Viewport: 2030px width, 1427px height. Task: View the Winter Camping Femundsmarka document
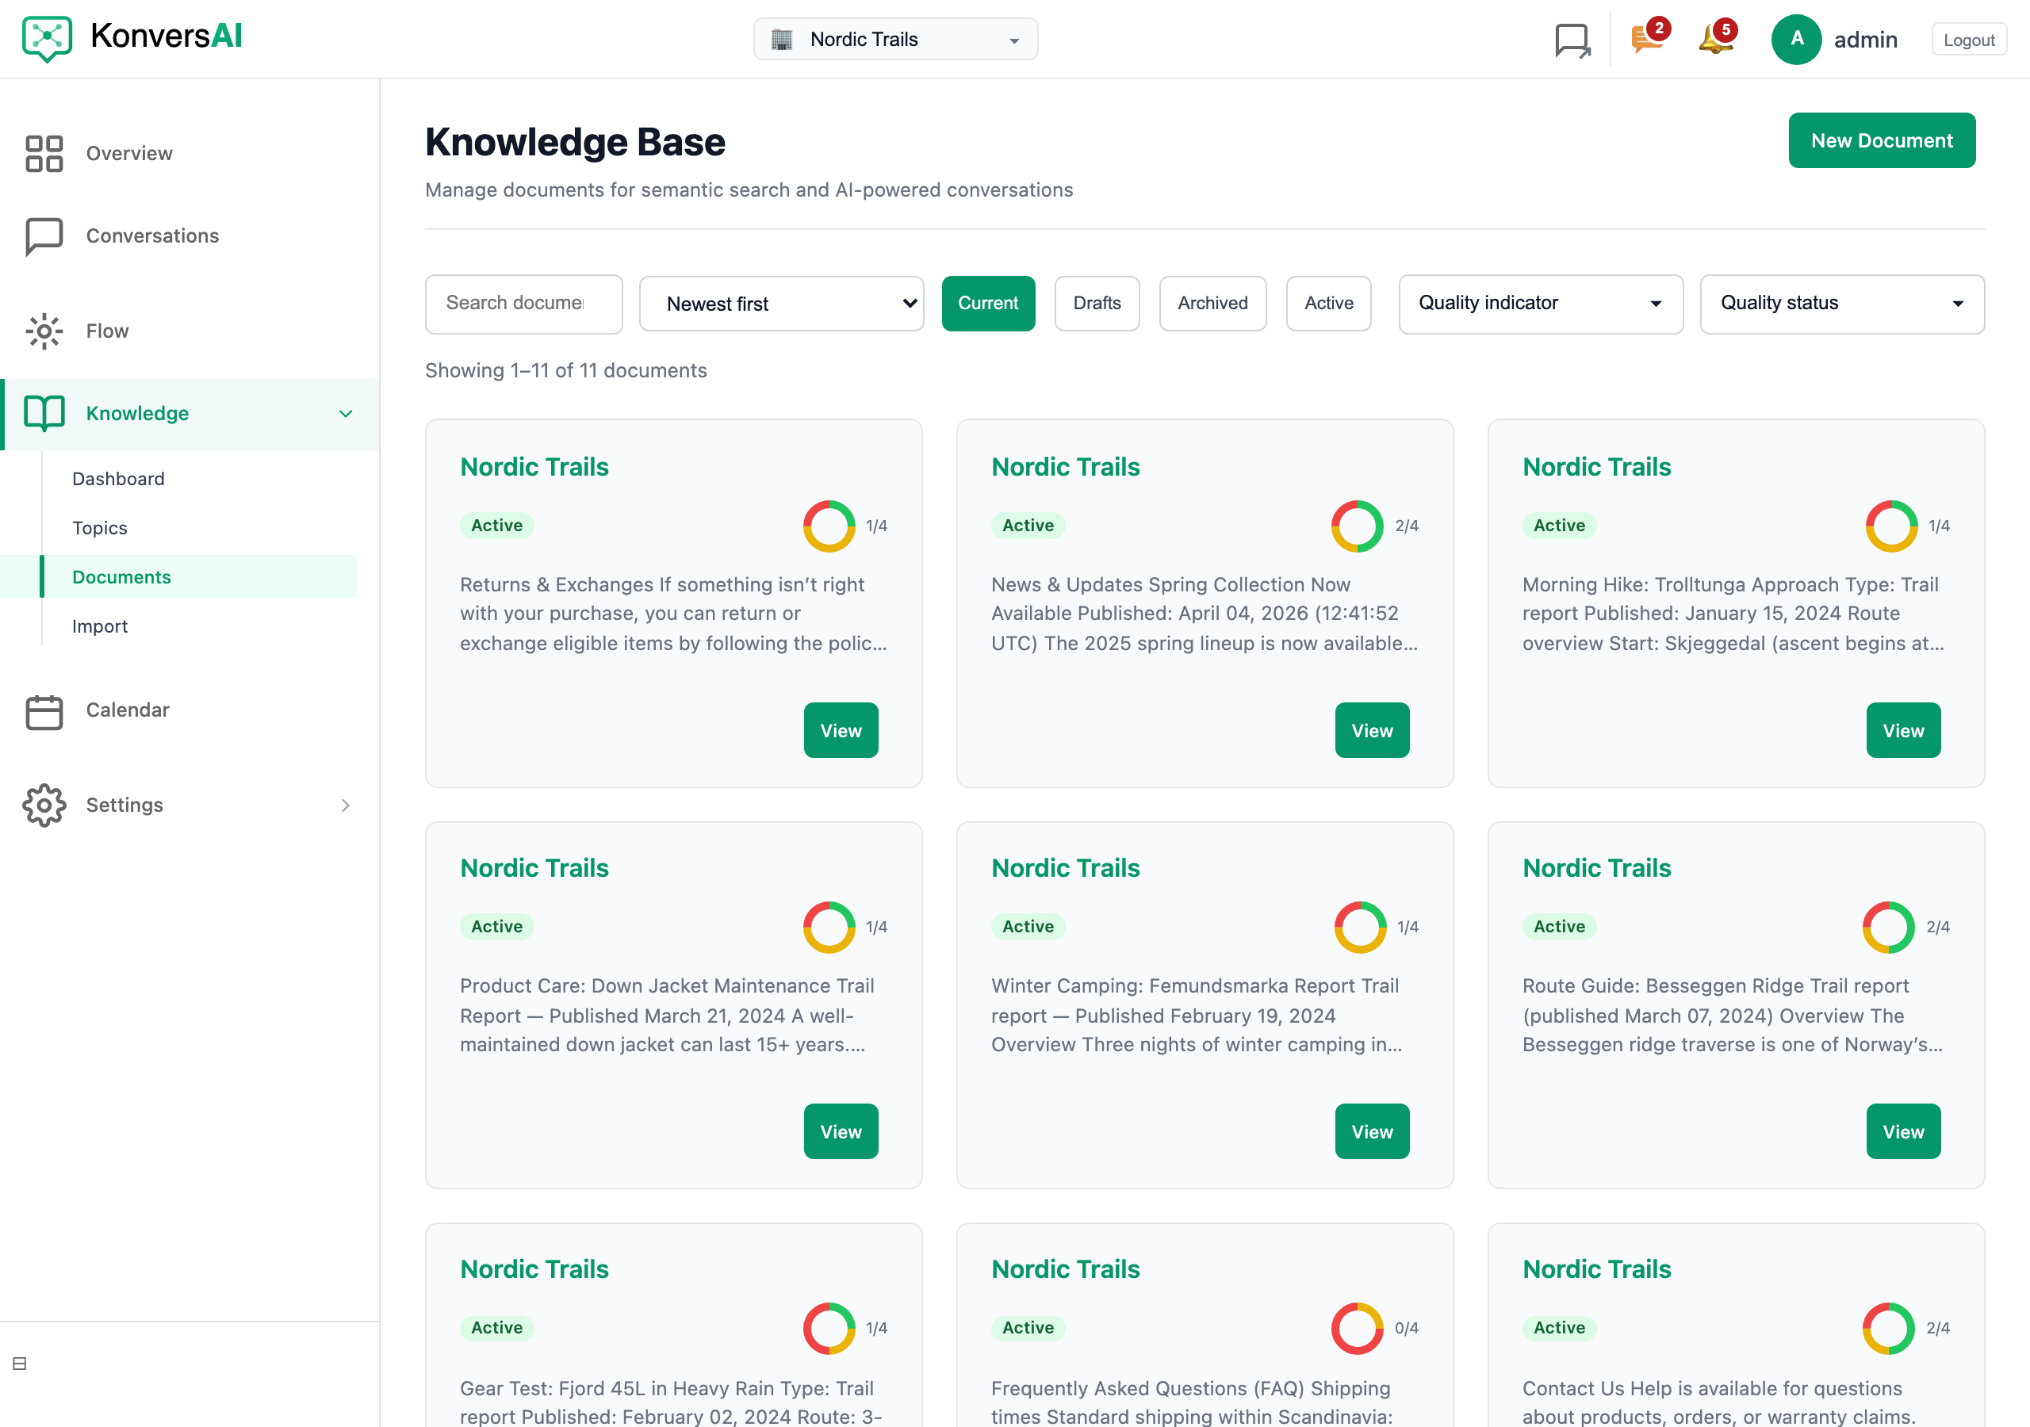pyautogui.click(x=1371, y=1132)
